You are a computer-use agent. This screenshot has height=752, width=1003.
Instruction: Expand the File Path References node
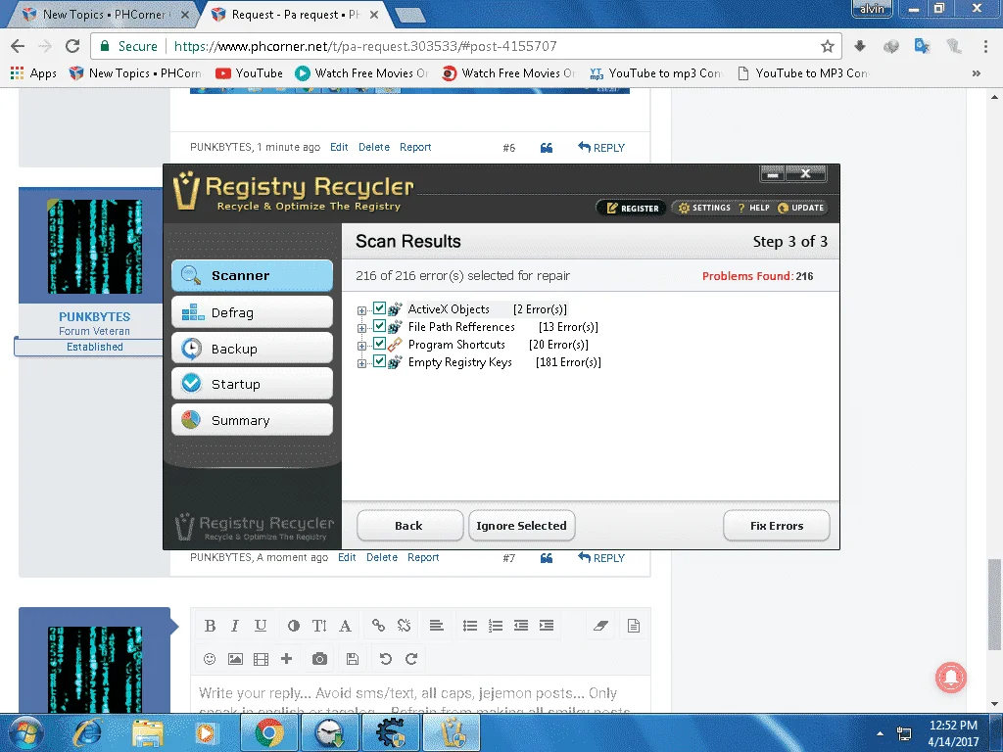click(x=362, y=328)
